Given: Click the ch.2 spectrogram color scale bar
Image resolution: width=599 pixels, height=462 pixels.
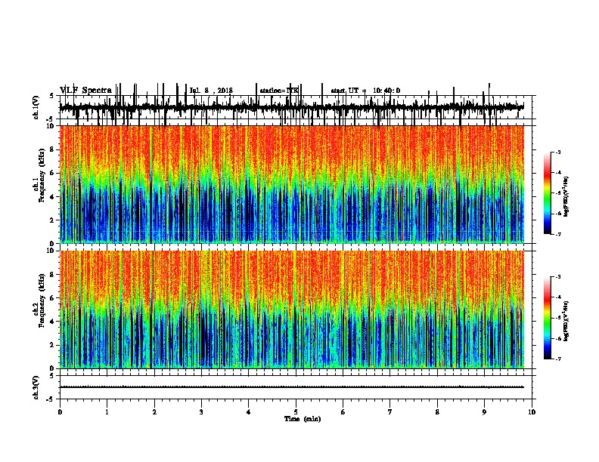Looking at the screenshot, I should click(548, 318).
